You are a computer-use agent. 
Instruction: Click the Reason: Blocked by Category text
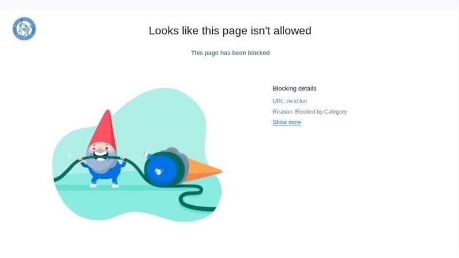point(310,112)
